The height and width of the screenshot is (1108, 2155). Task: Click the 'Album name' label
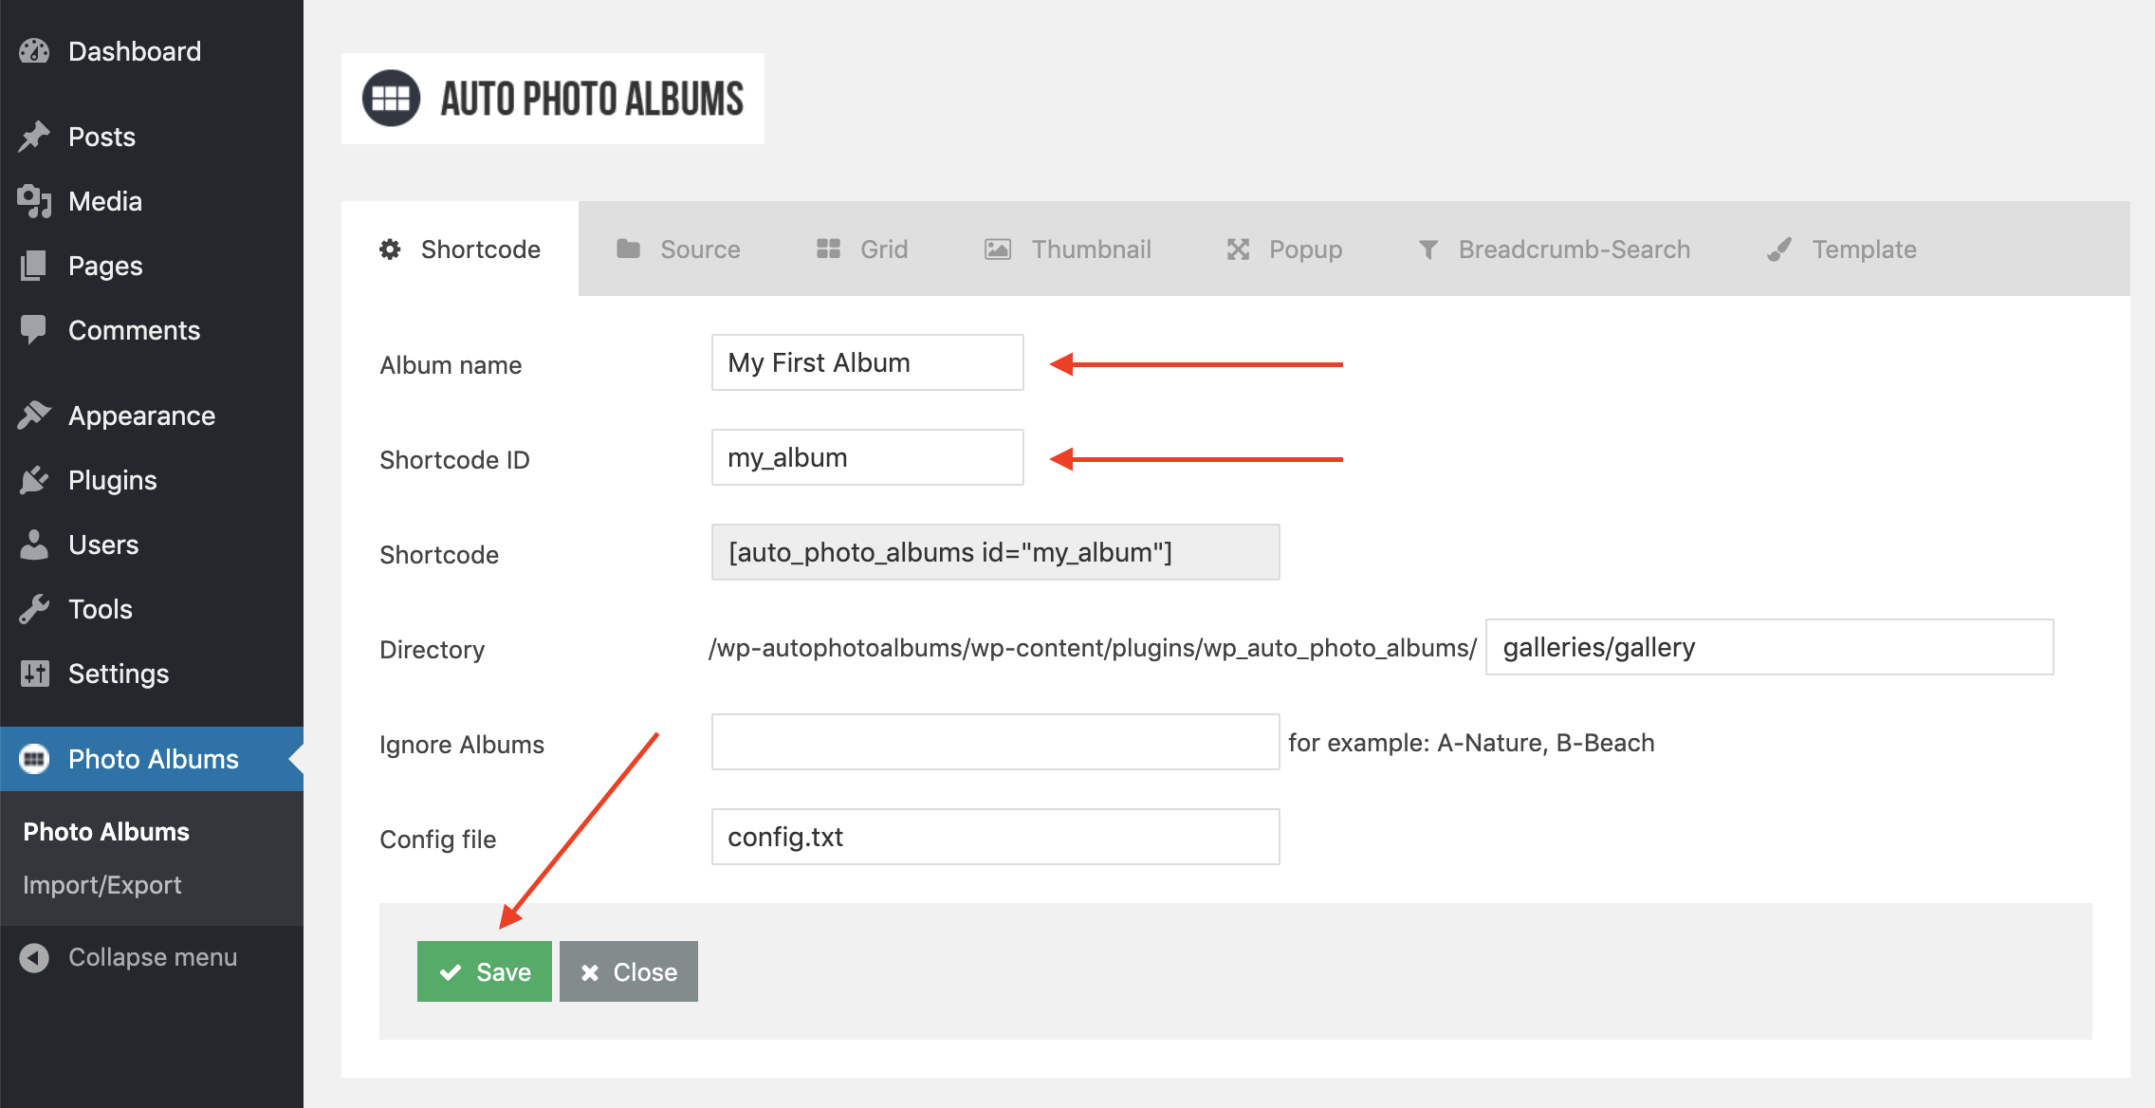coord(451,365)
